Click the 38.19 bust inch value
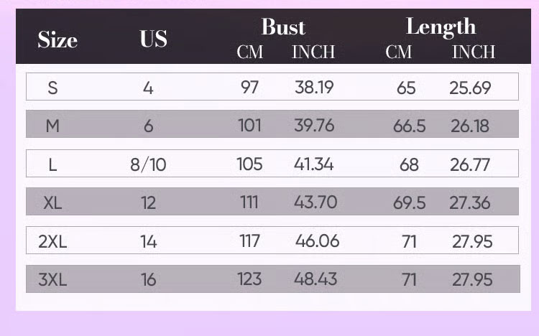 [x=314, y=88]
